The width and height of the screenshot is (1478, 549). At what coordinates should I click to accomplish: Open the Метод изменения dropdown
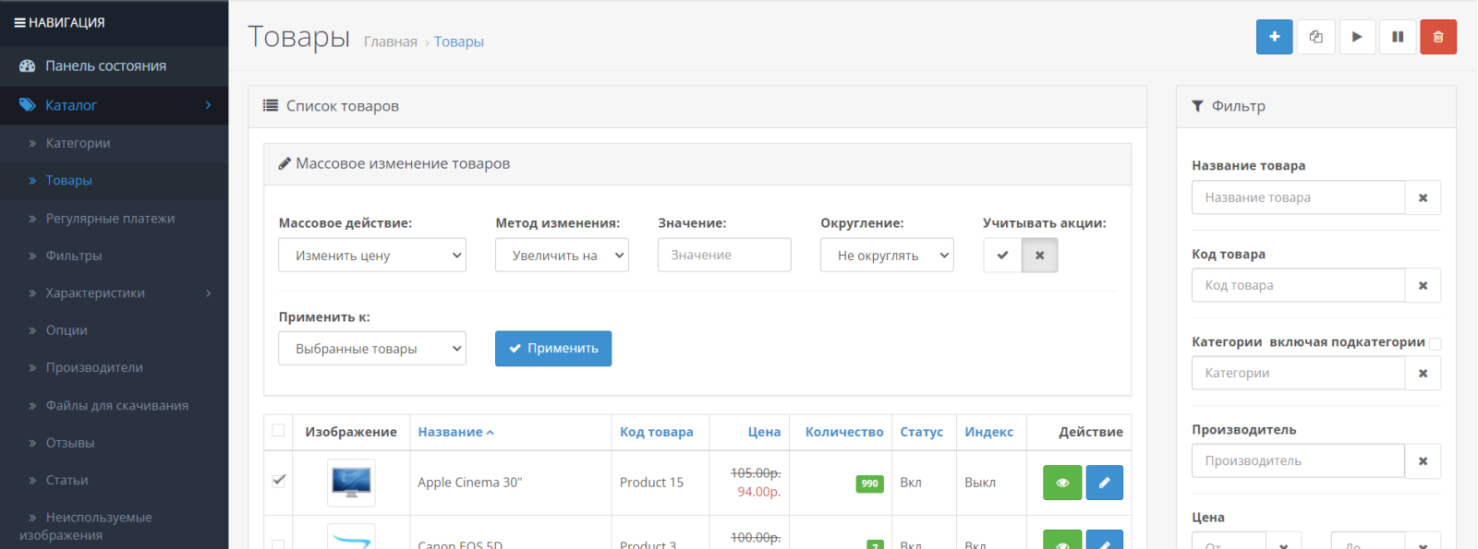[x=562, y=256]
